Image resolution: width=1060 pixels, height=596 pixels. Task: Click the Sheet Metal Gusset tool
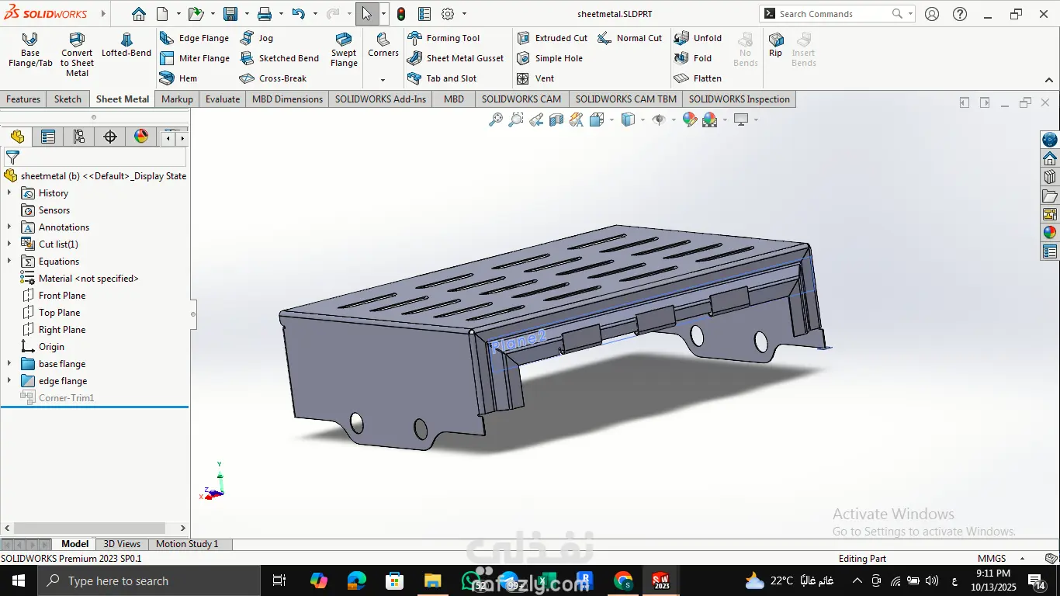(x=456, y=58)
